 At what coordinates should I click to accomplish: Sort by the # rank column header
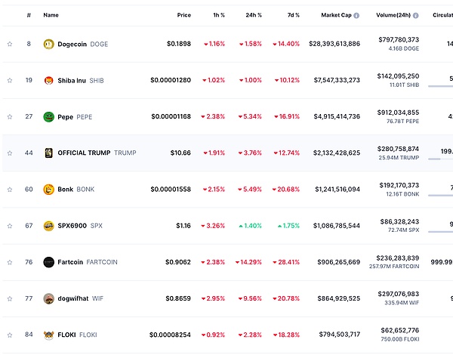click(x=29, y=15)
